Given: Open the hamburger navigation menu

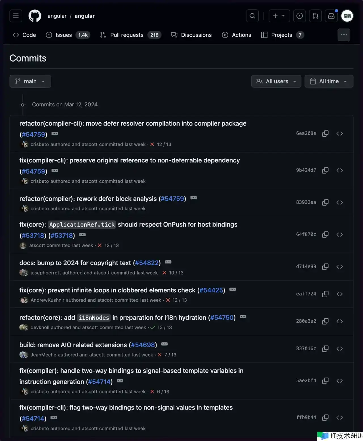Looking at the screenshot, I should pyautogui.click(x=16, y=16).
